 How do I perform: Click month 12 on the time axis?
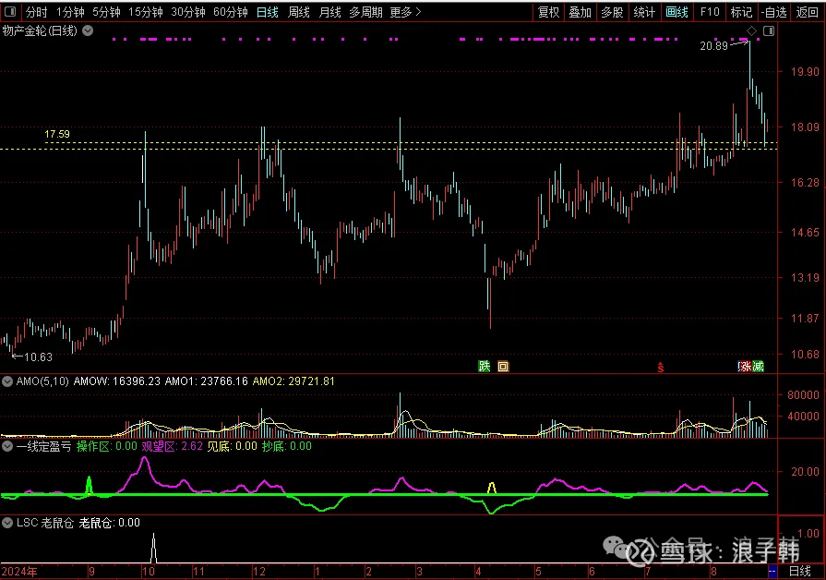[259, 572]
